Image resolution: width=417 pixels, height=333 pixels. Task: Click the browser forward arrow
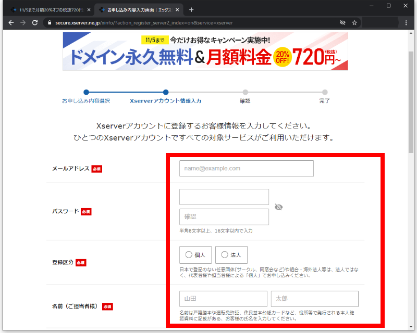23,23
